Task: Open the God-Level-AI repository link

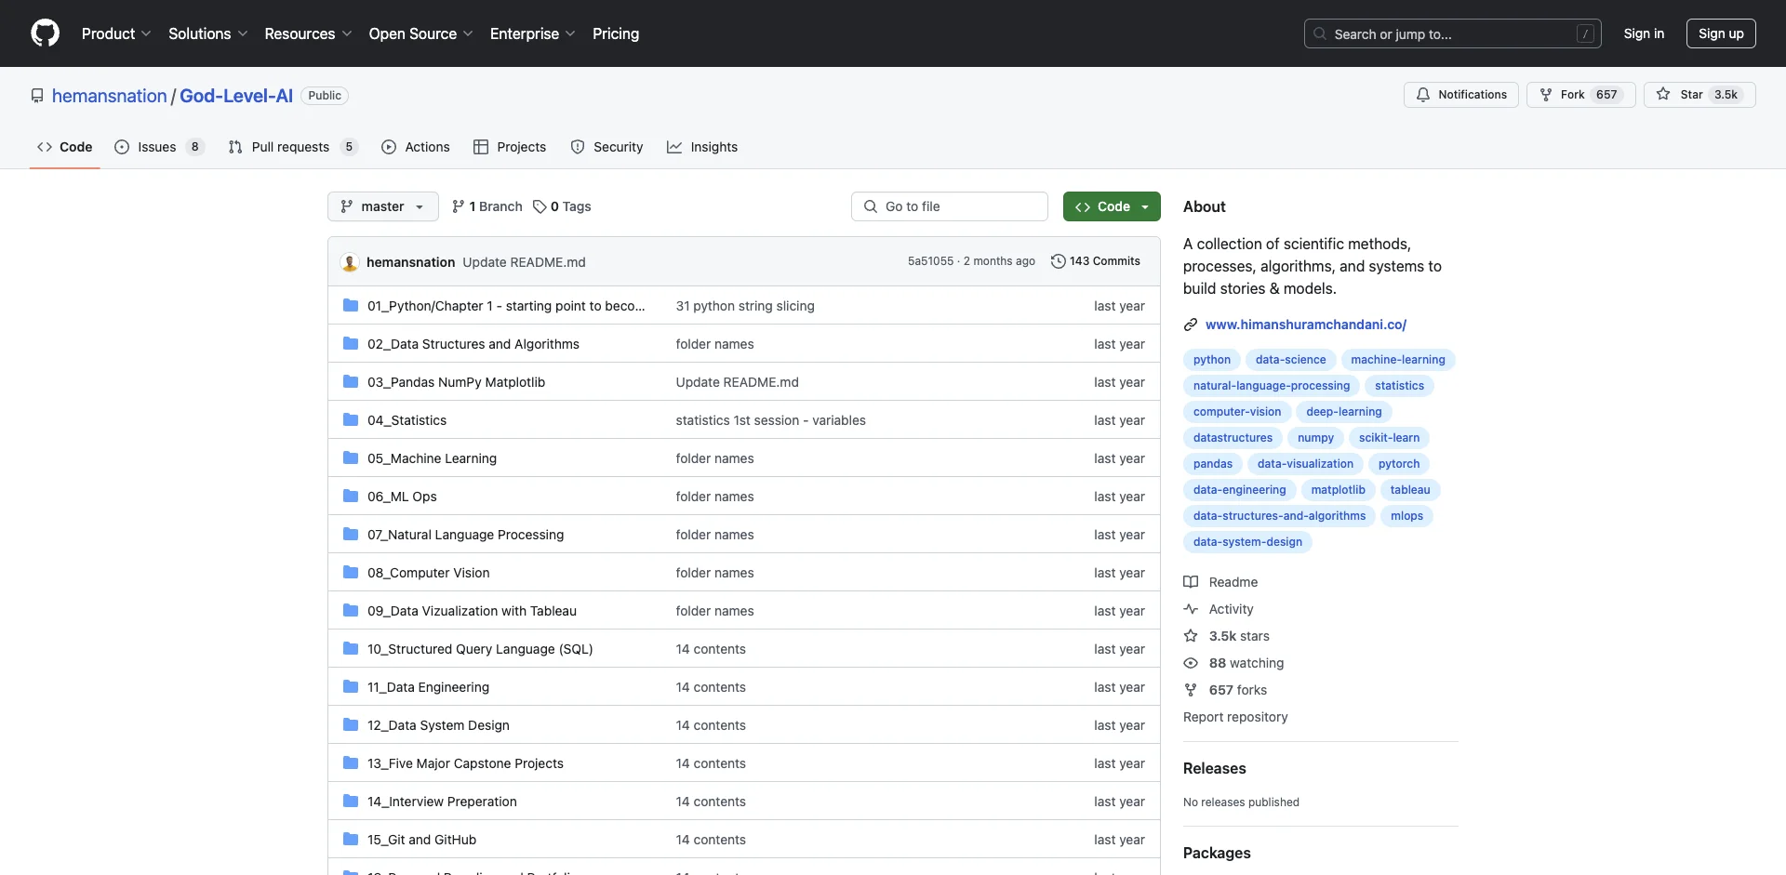Action: pyautogui.click(x=236, y=96)
